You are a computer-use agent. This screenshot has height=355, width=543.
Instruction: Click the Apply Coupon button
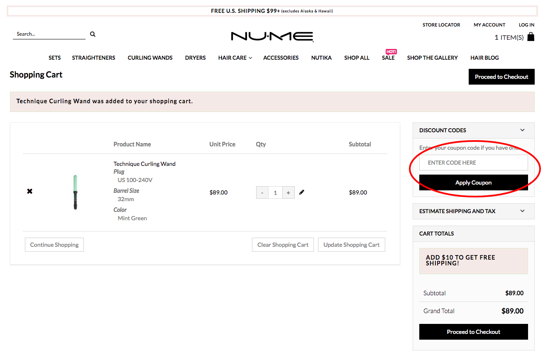tap(473, 182)
